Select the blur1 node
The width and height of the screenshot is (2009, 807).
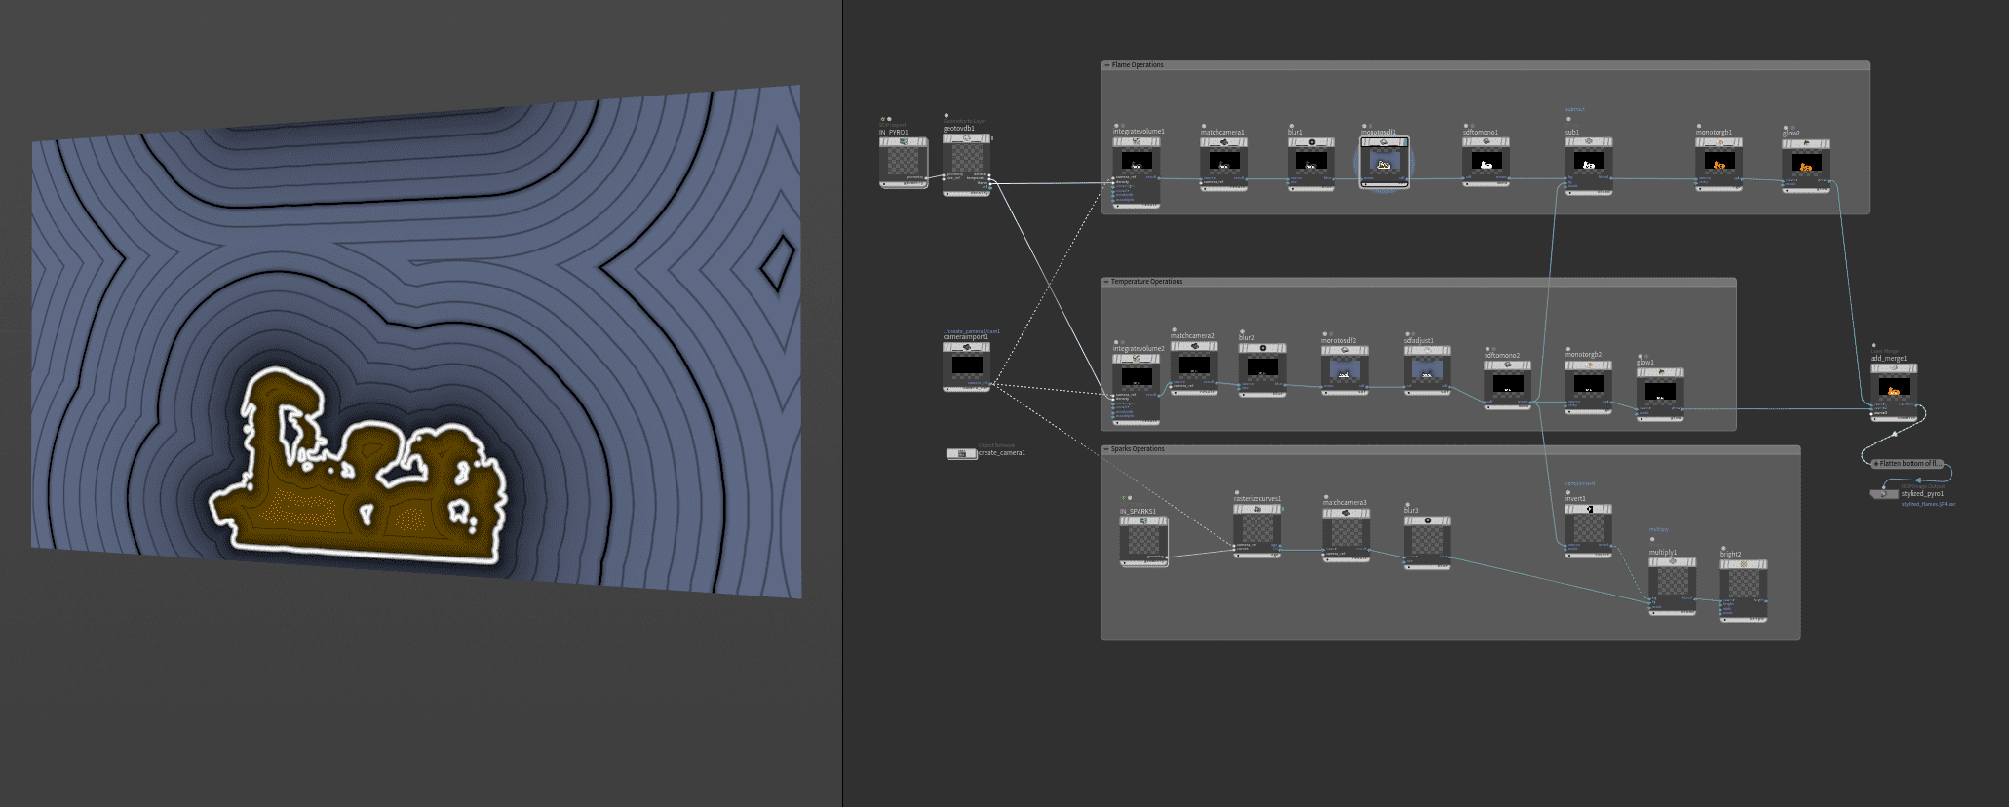pyautogui.click(x=1311, y=164)
